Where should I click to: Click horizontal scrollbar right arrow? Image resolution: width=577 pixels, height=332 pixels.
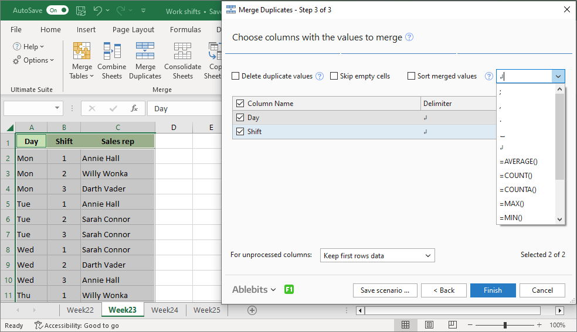click(560, 311)
